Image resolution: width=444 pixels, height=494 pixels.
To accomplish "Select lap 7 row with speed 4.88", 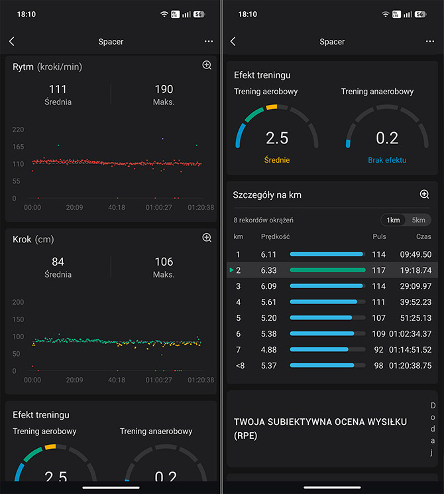I will [x=332, y=350].
